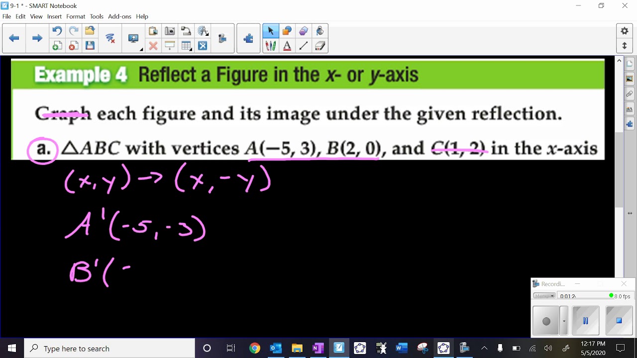Image resolution: width=637 pixels, height=358 pixels.
Task: Open the Help menu
Action: [142, 16]
